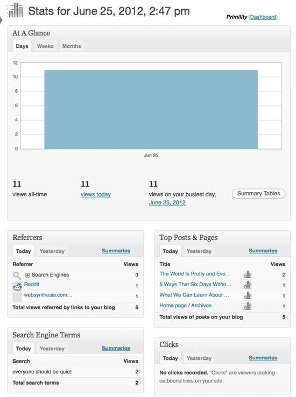Screen dimensions: 296x397
Task: Show Yesterday tab in Top Posts & Pages
Action: 199,251
